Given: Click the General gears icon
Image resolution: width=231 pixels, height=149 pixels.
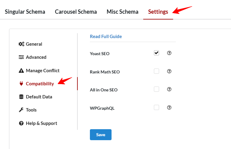Looking at the screenshot, I should coord(21,44).
